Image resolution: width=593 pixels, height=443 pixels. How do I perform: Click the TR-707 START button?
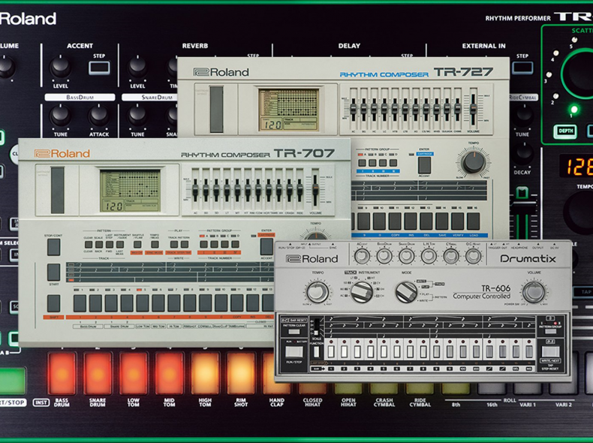point(54,272)
